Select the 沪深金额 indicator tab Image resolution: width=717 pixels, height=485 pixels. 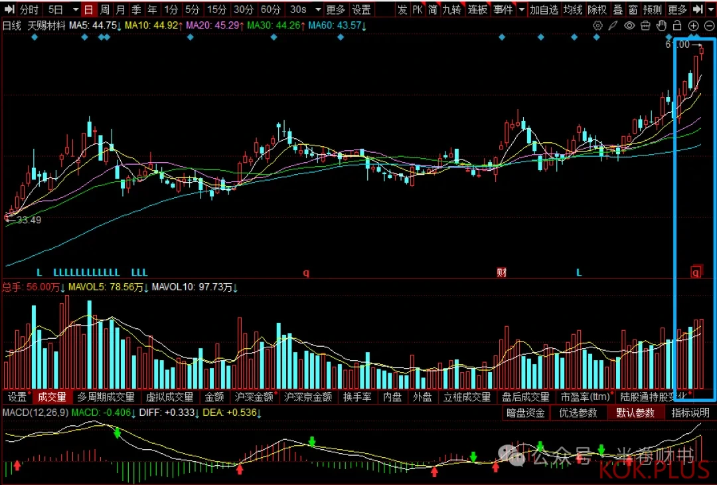coord(254,397)
